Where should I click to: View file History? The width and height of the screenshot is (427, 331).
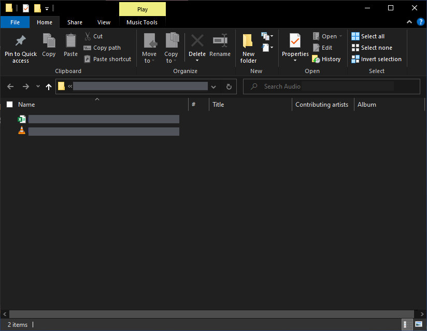(326, 59)
